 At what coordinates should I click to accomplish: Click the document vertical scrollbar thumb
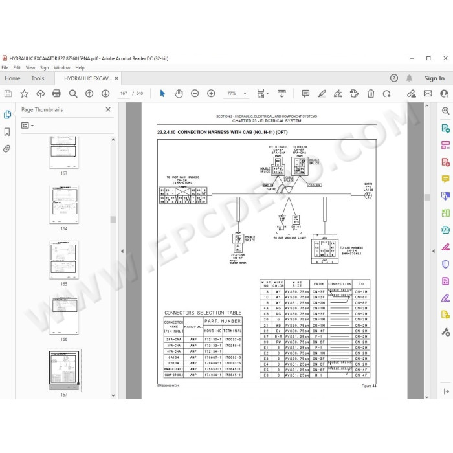[427, 197]
